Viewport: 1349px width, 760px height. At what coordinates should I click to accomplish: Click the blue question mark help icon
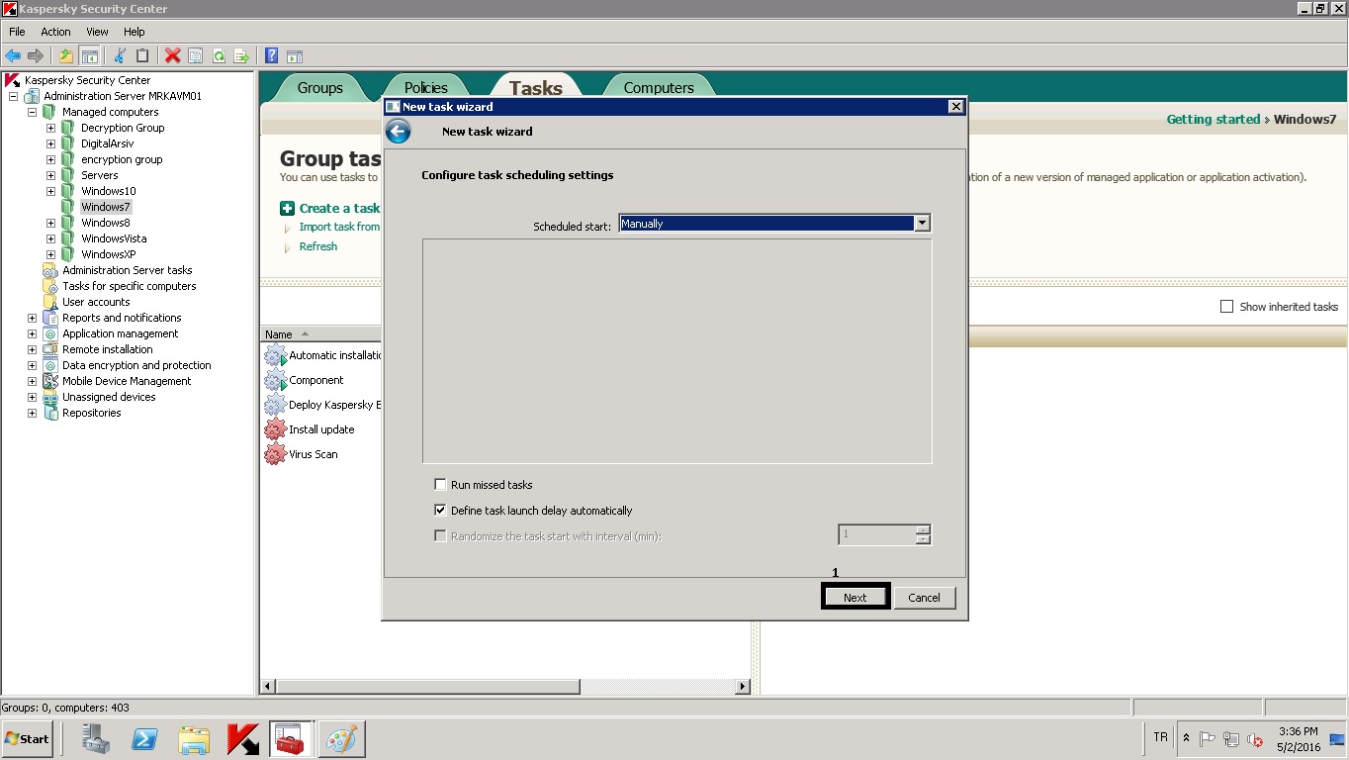271,56
